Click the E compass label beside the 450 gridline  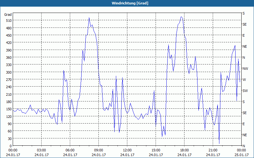(244, 35)
